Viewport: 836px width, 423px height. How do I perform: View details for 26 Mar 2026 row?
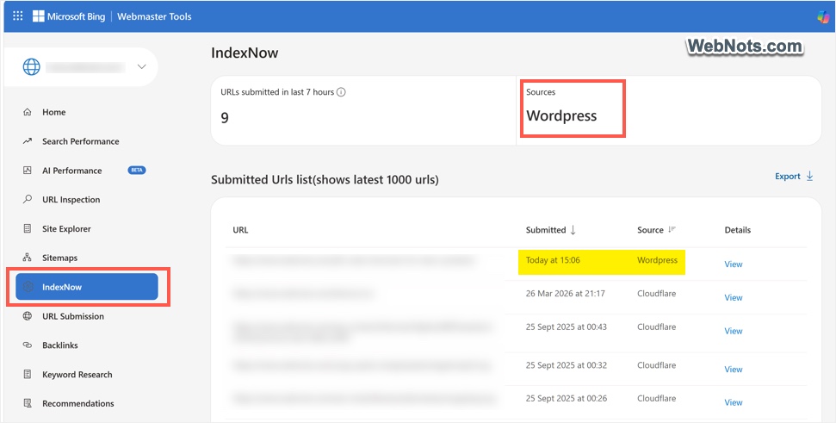(x=733, y=297)
